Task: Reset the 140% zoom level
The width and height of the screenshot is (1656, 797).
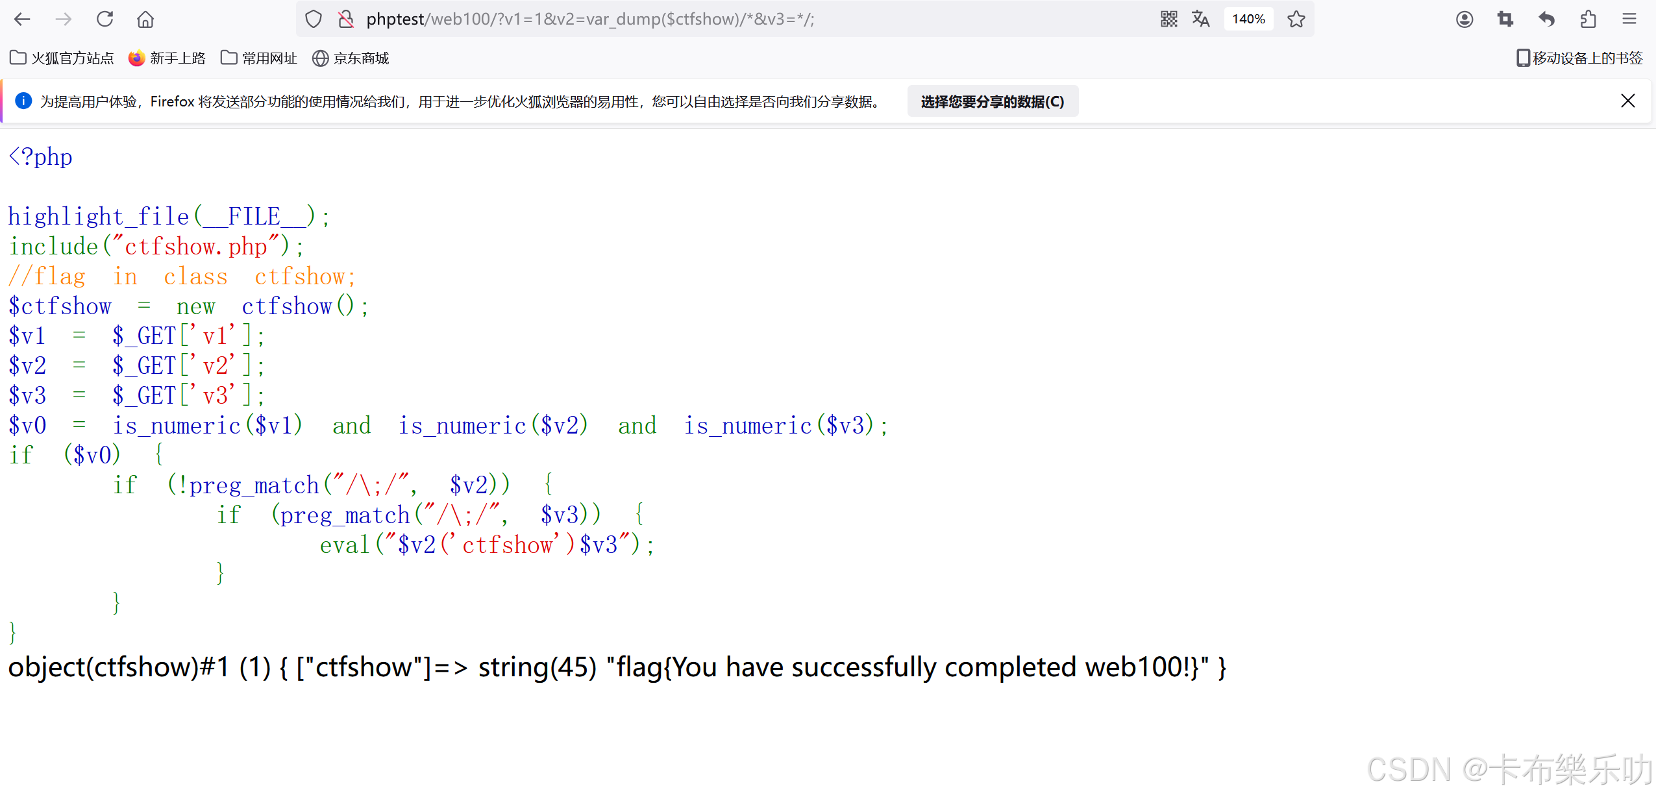Action: click(1248, 19)
